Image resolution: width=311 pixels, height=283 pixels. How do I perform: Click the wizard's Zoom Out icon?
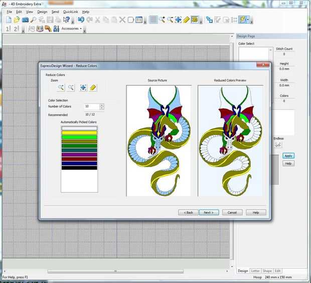click(71, 87)
